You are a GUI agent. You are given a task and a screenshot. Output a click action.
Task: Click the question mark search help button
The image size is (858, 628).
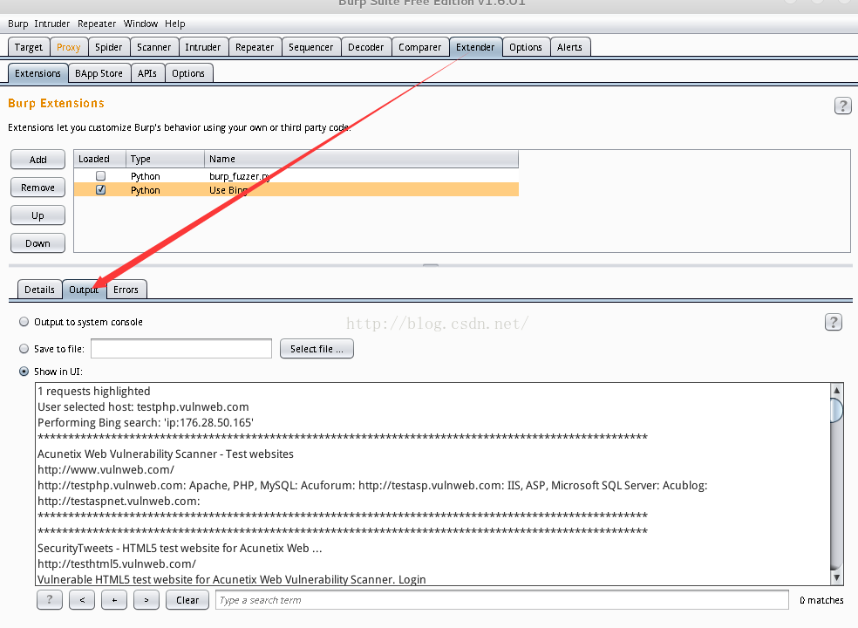pos(49,599)
